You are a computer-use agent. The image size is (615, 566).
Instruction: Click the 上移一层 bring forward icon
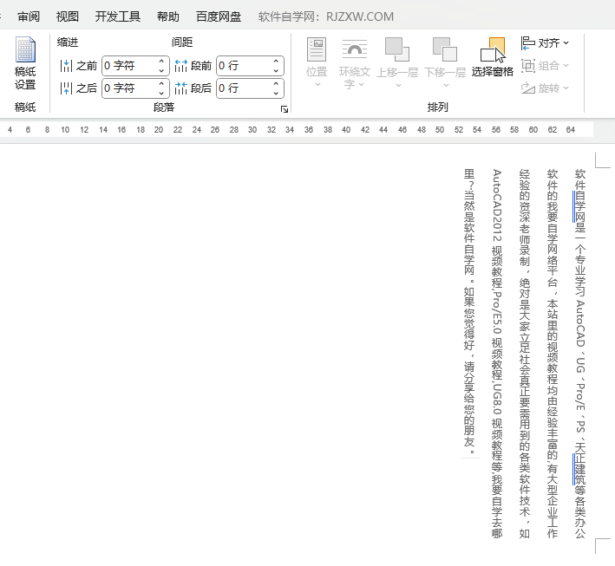coord(397,49)
